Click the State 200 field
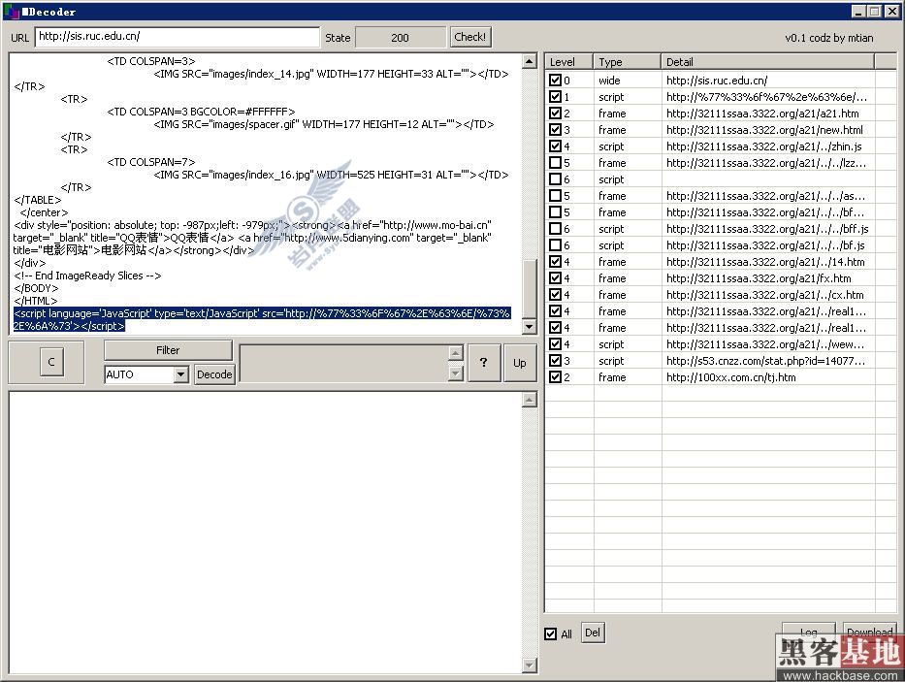Image resolution: width=905 pixels, height=682 pixels. 401,38
